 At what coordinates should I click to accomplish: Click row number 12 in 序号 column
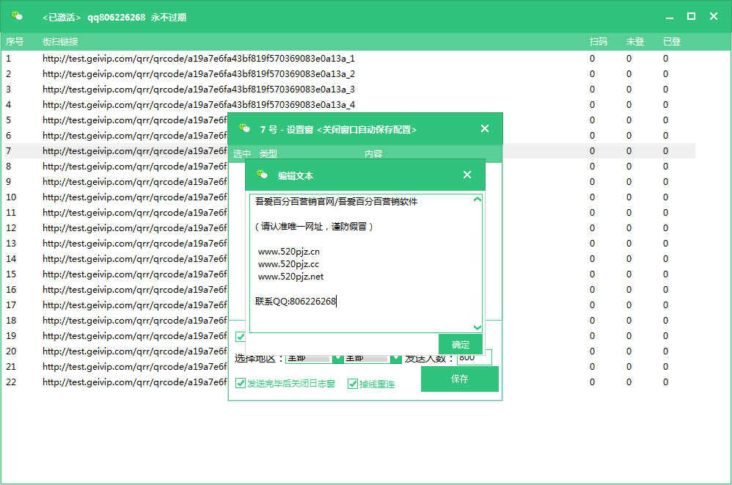(x=11, y=227)
